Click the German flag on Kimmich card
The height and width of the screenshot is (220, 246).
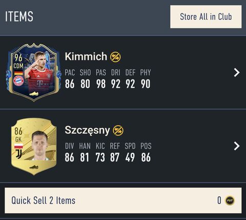[18, 73]
